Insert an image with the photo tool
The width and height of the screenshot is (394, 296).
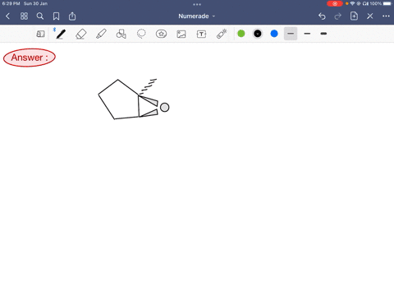(x=181, y=34)
